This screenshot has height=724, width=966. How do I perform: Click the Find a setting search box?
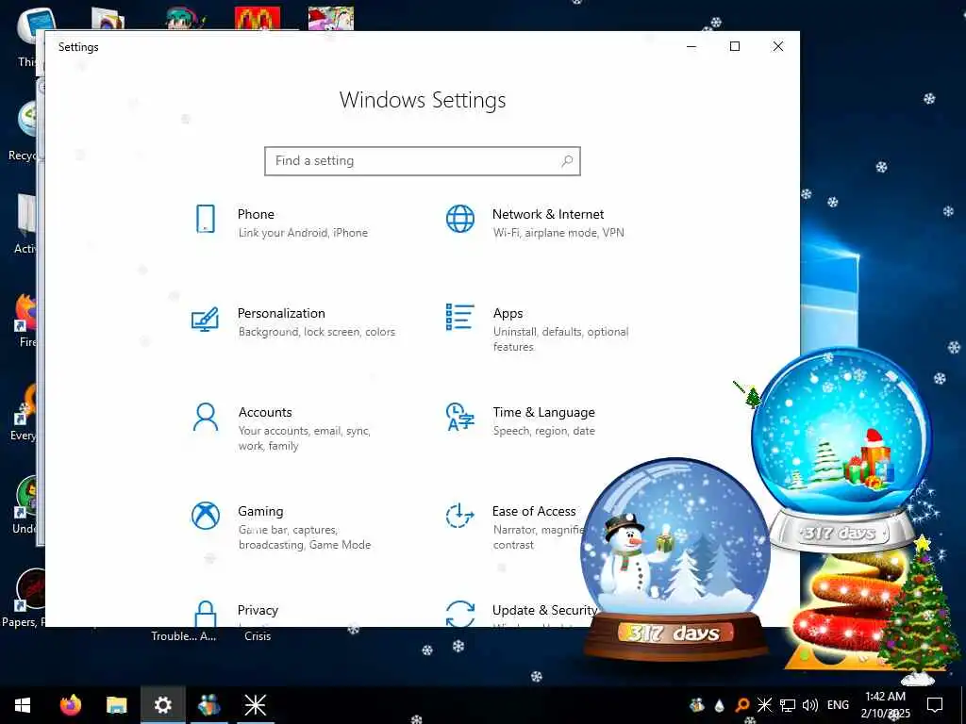pyautogui.click(x=423, y=160)
